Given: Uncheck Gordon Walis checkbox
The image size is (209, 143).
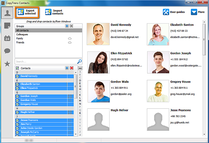Looking at the screenshot, I should [x=17, y=100].
